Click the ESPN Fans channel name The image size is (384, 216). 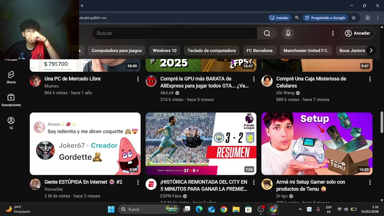coord(171,196)
